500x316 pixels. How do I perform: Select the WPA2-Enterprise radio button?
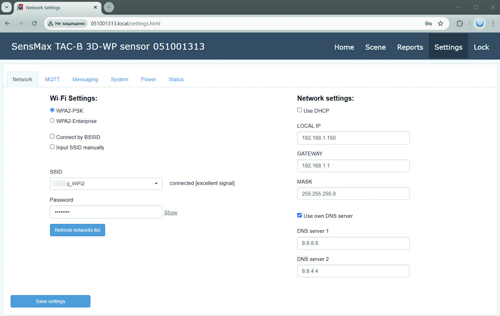coord(52,121)
